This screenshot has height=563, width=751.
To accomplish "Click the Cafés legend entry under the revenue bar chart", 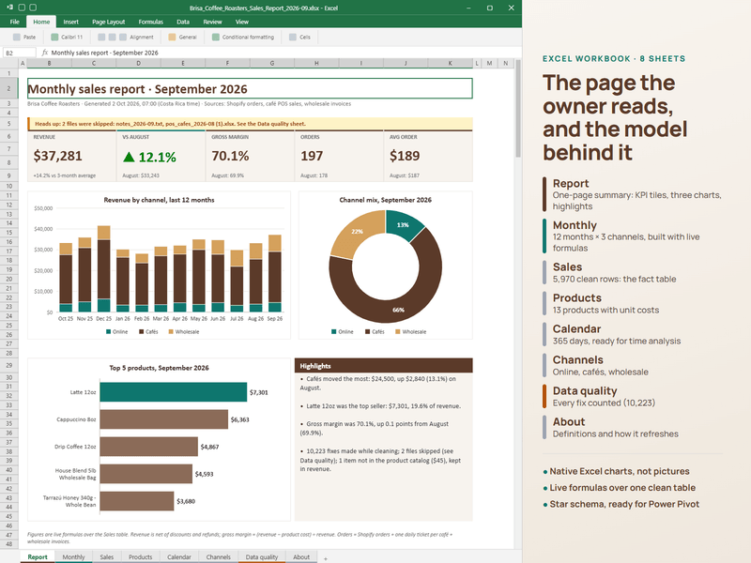I will 148,332.
